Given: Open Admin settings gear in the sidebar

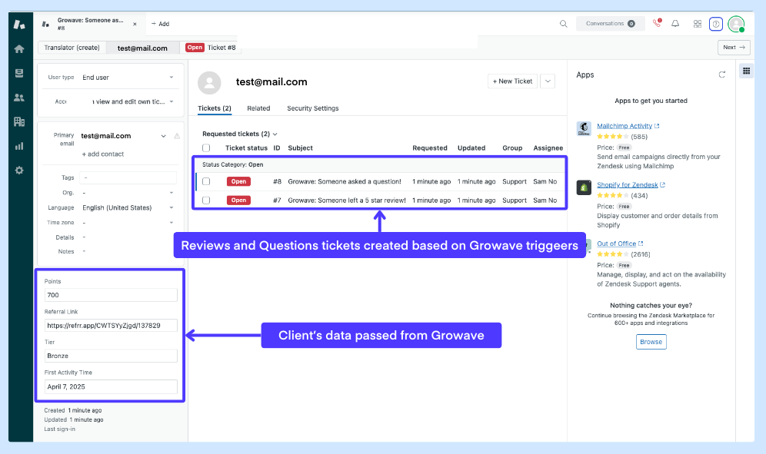Looking at the screenshot, I should (19, 171).
